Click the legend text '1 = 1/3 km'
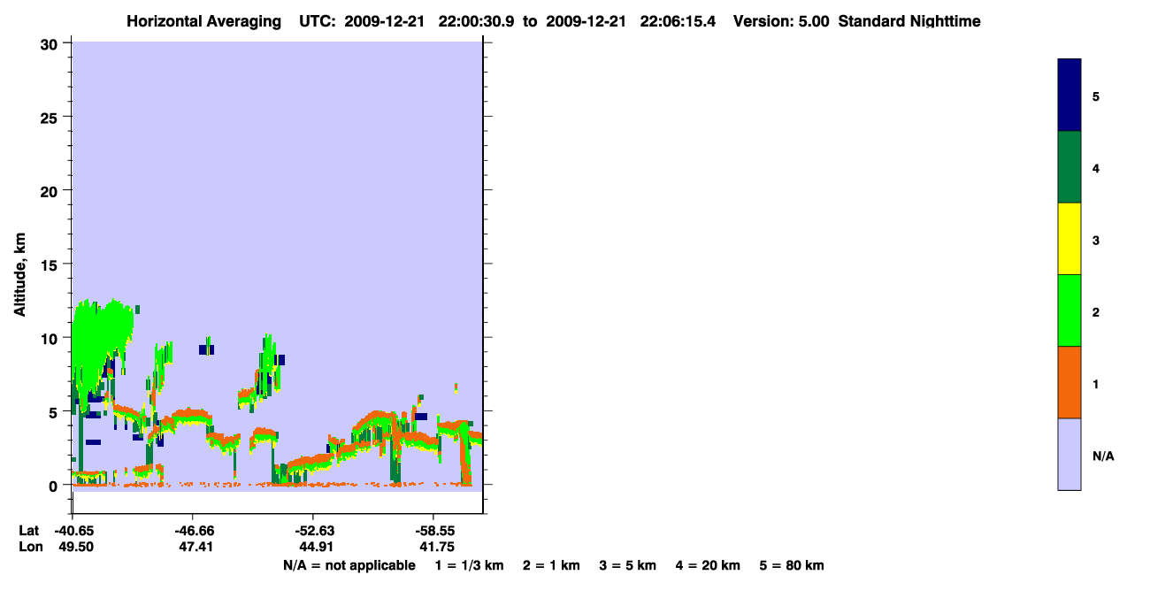 (x=469, y=565)
